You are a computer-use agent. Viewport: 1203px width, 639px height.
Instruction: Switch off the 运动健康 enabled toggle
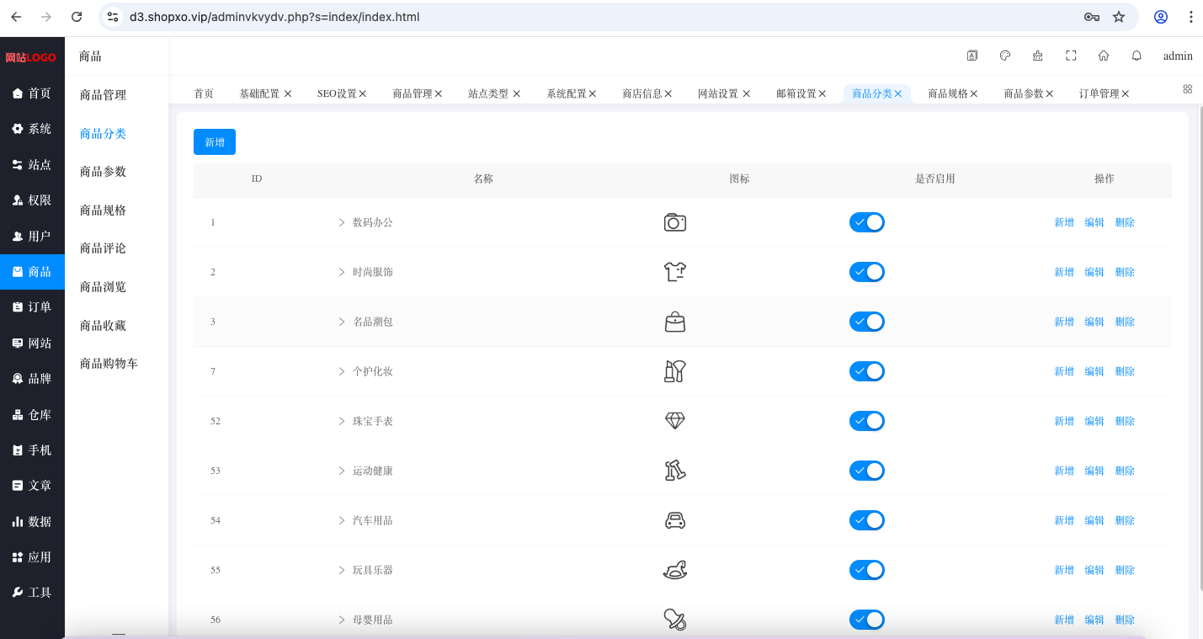[x=867, y=471]
